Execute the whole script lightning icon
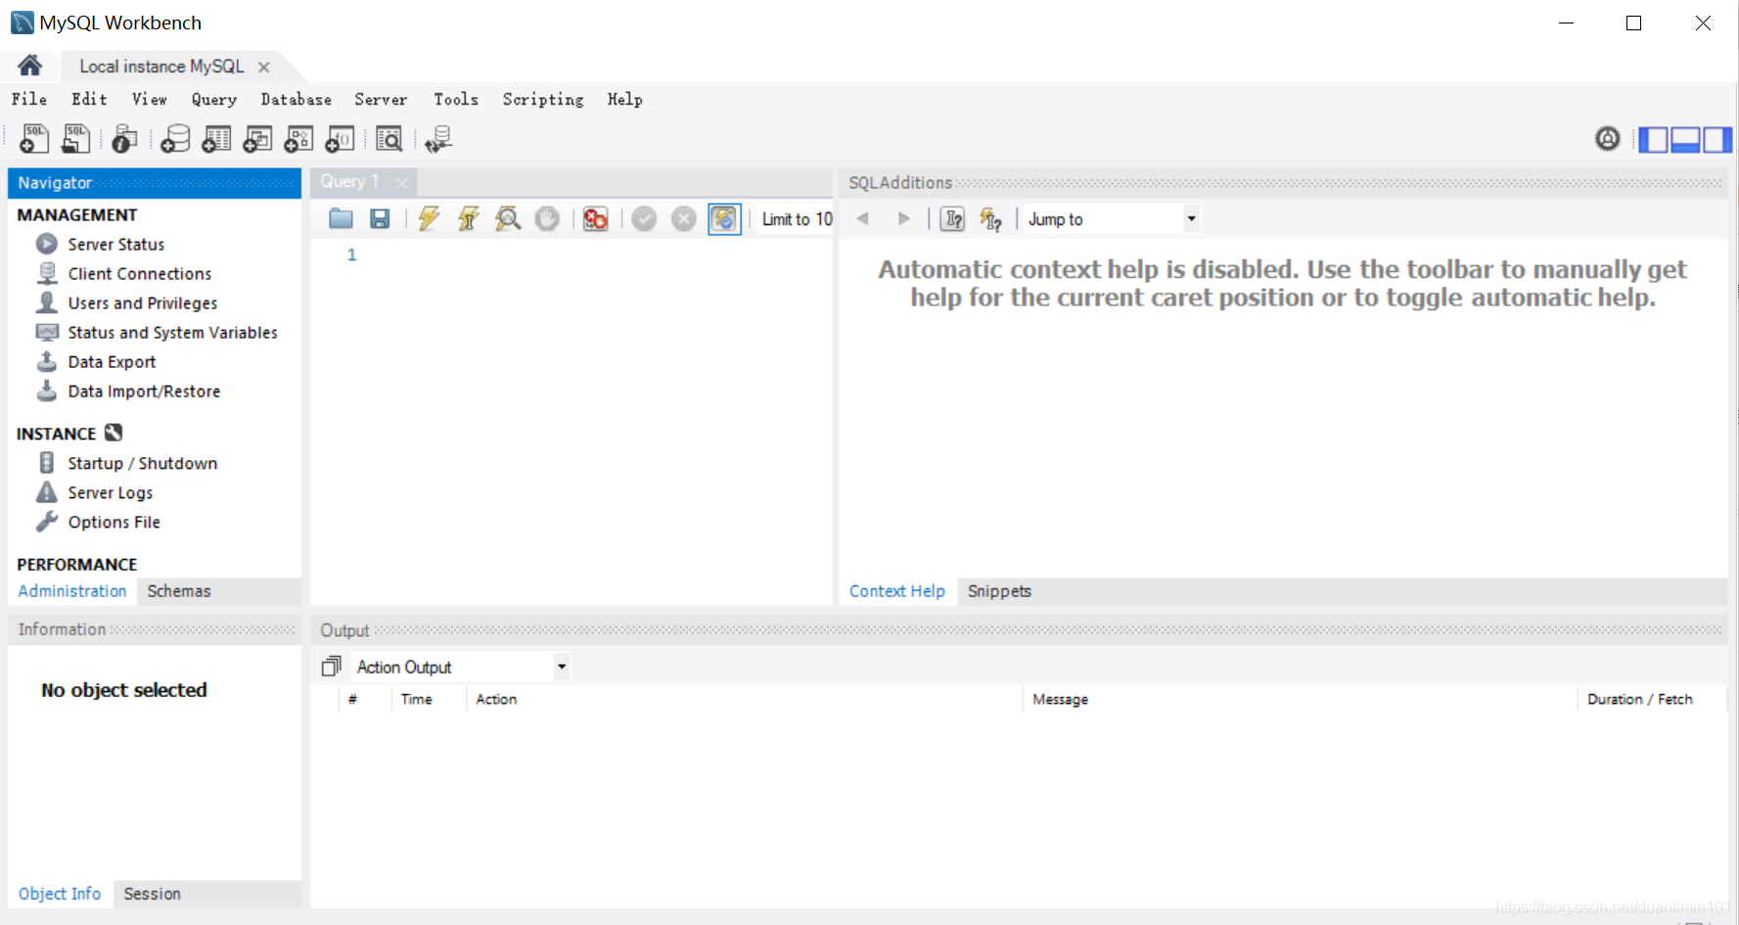 (429, 218)
